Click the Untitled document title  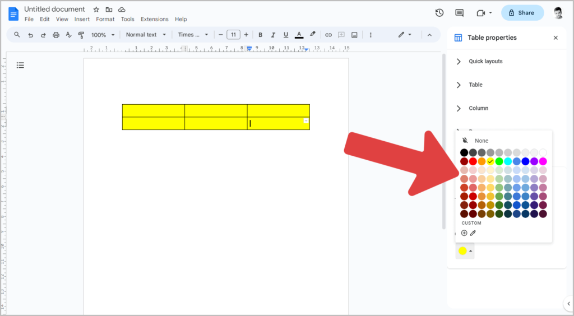click(x=54, y=9)
